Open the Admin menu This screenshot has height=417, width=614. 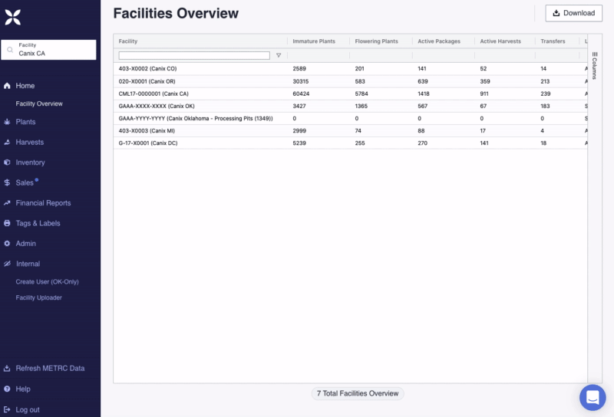click(26, 243)
